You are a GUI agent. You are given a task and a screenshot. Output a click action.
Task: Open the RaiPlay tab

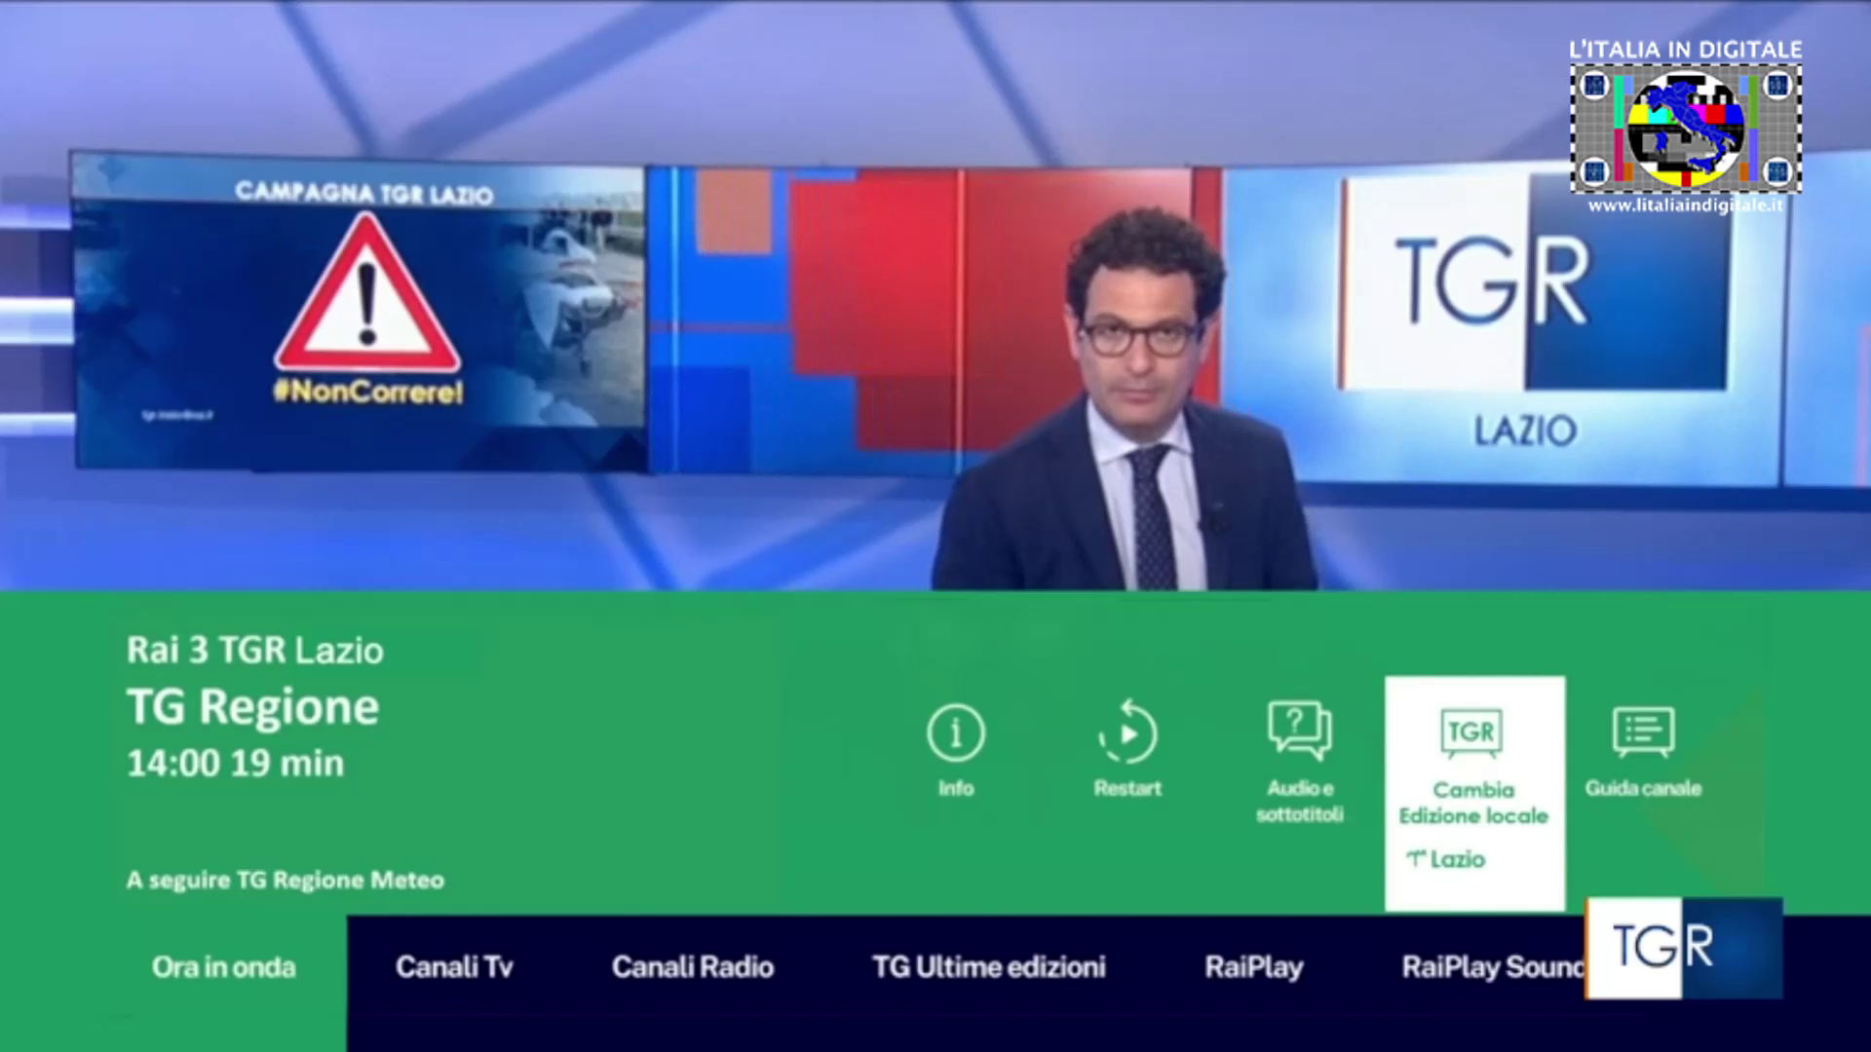click(x=1254, y=967)
